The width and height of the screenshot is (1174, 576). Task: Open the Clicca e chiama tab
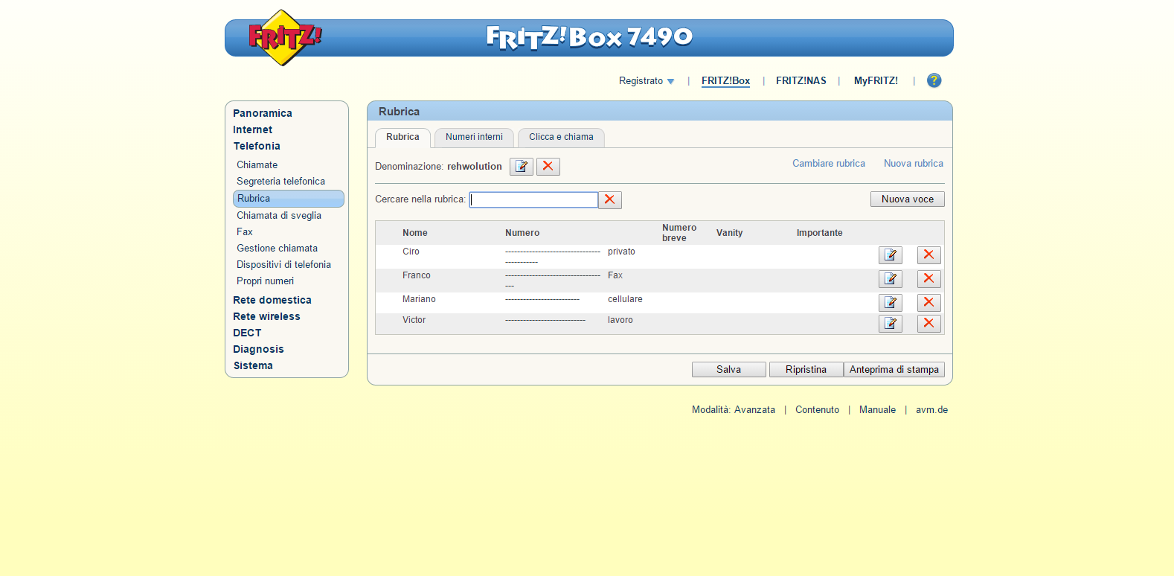pos(561,138)
